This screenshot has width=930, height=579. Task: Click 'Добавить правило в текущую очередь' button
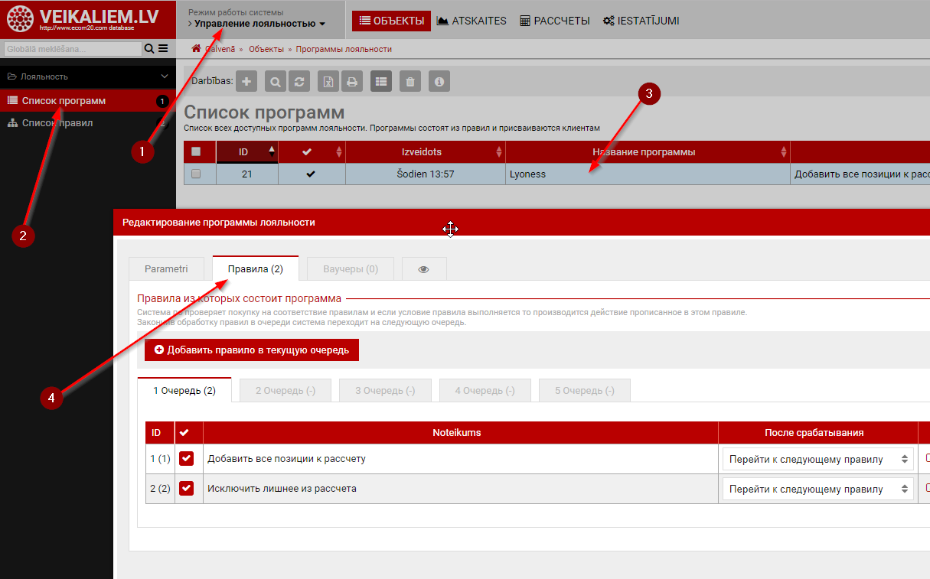(251, 350)
